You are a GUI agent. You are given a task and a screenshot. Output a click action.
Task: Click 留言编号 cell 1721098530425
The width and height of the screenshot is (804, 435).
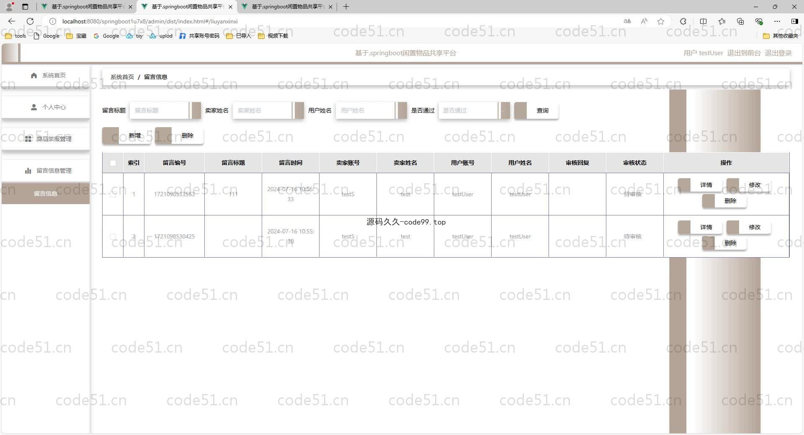174,236
